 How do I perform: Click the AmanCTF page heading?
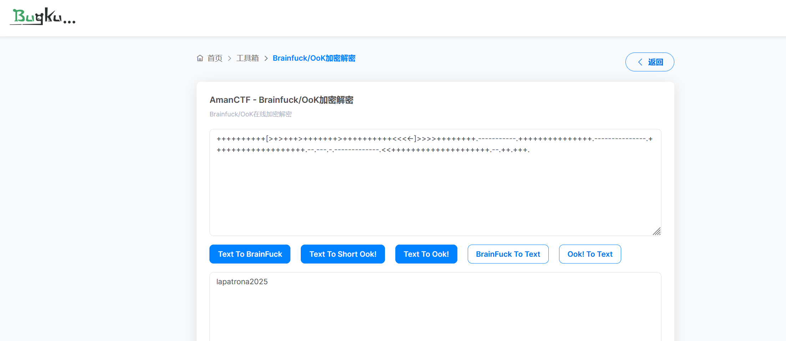pos(281,100)
